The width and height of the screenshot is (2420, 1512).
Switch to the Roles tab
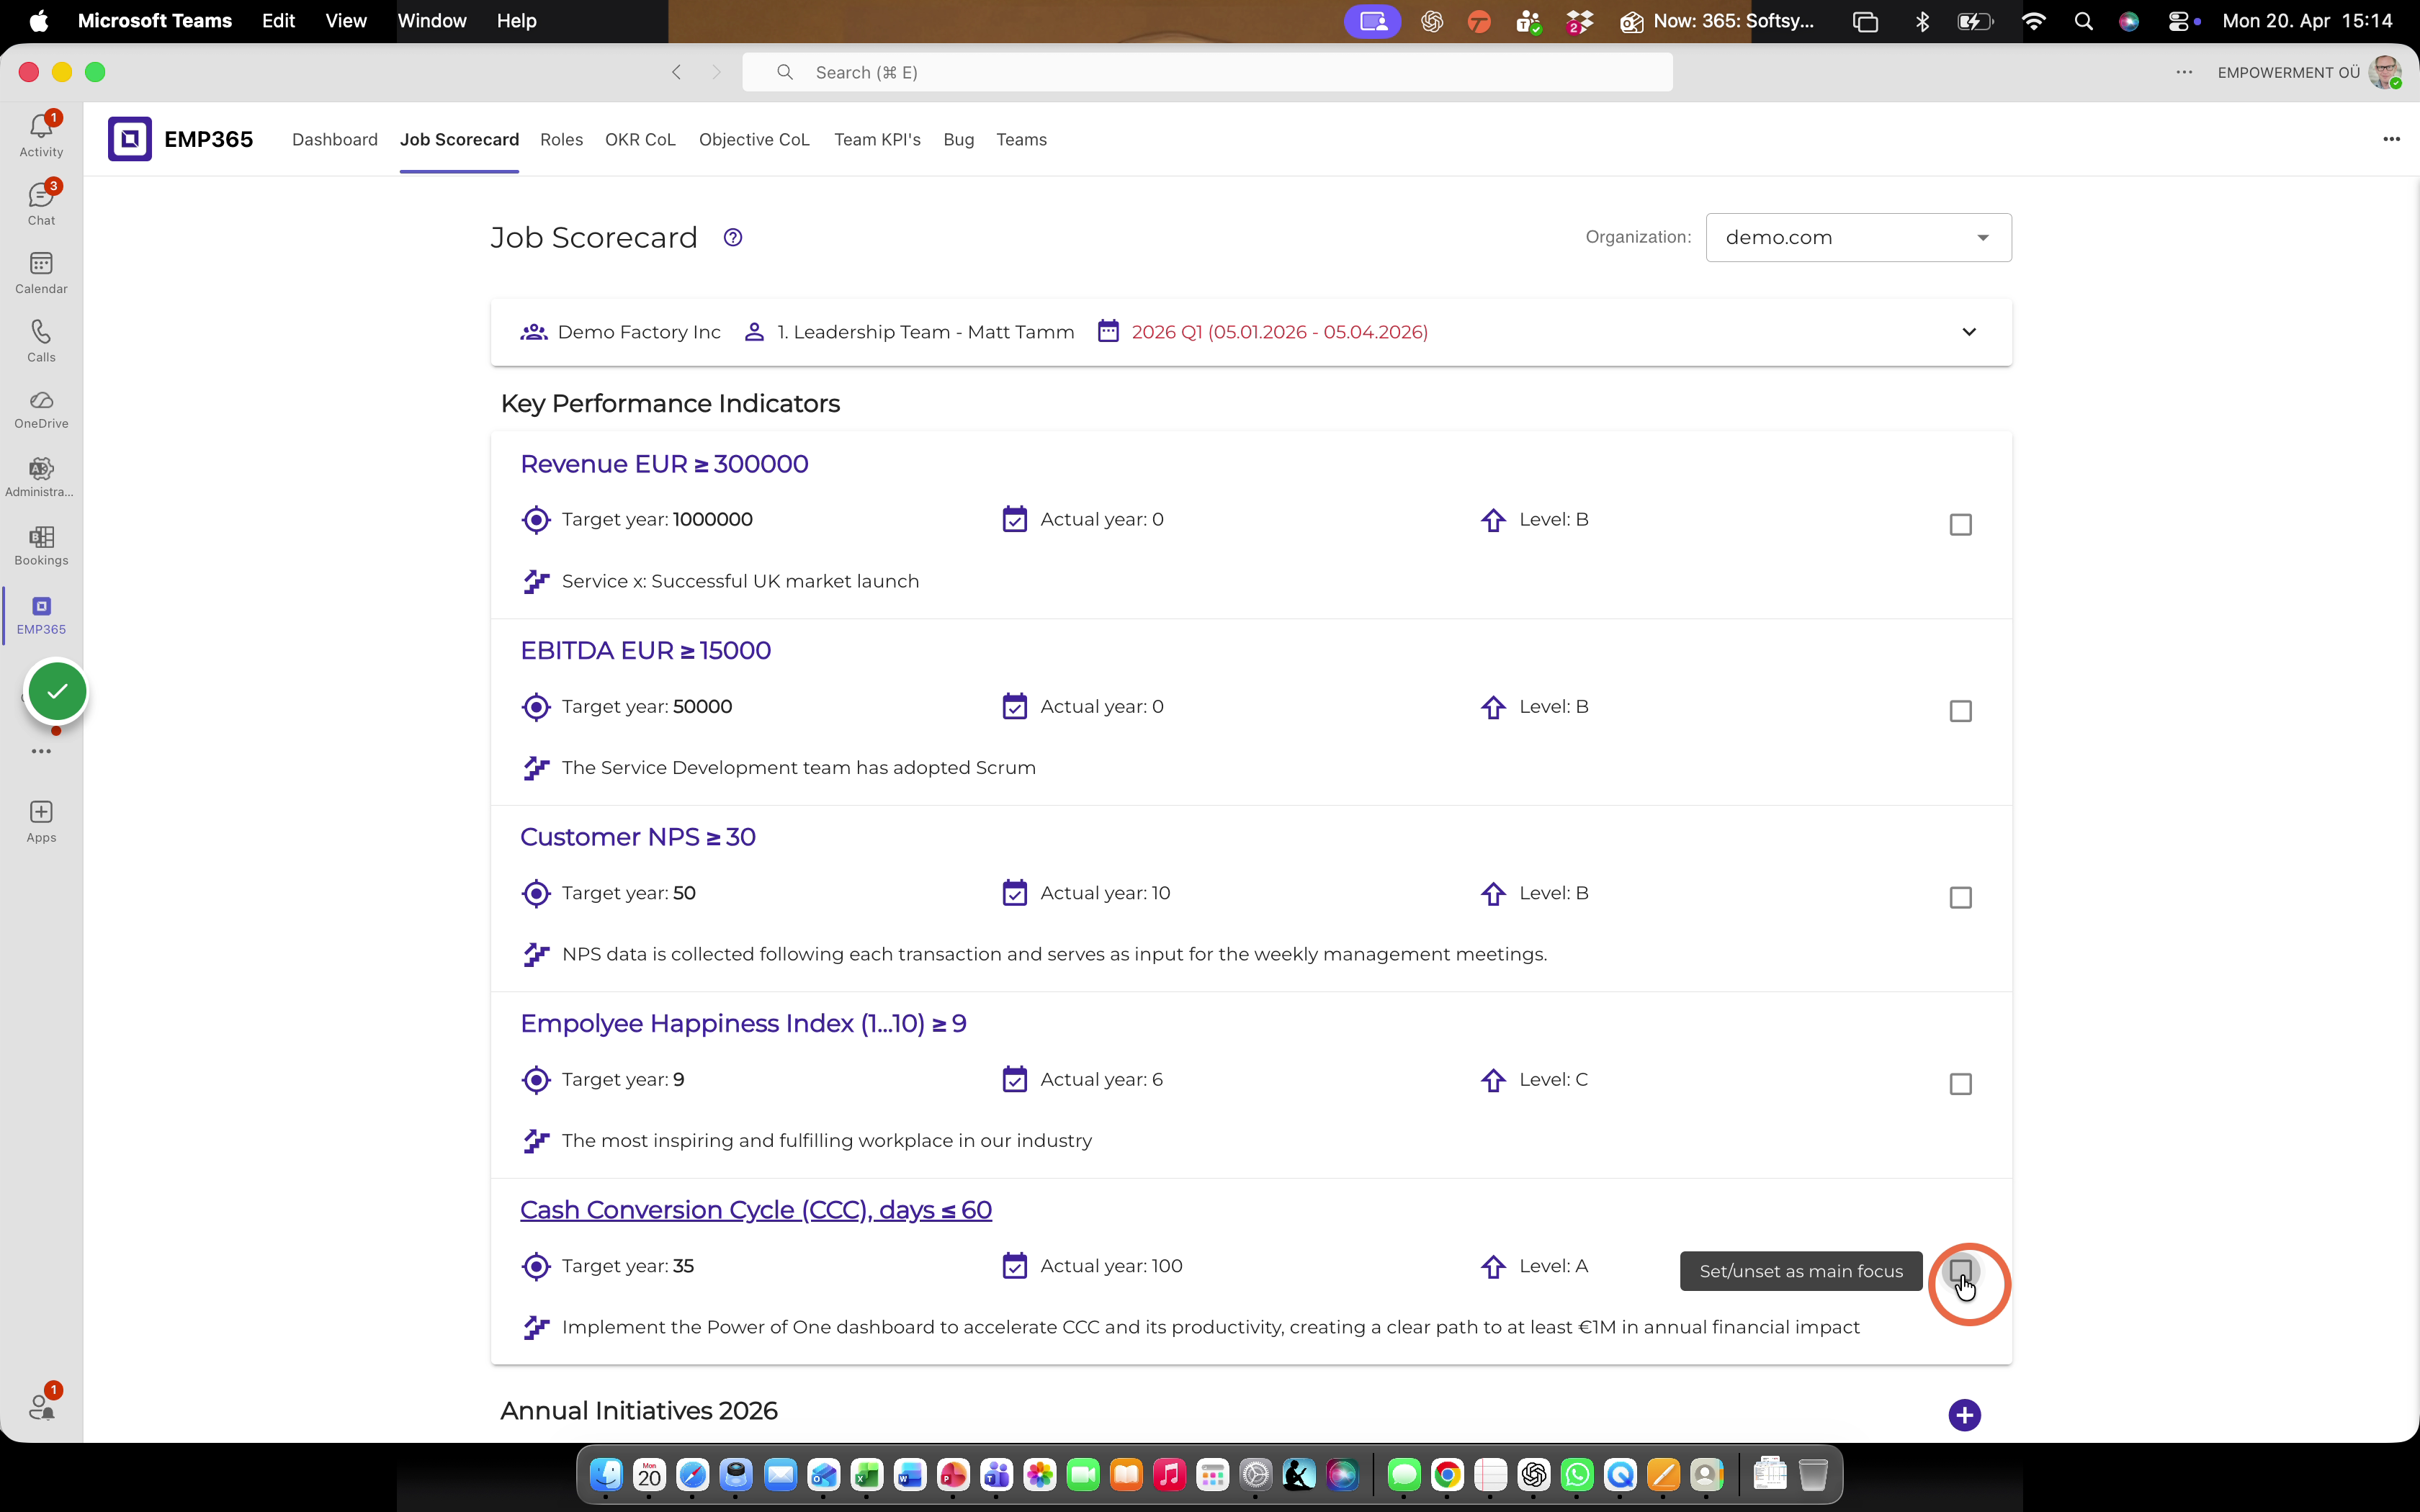pyautogui.click(x=561, y=140)
